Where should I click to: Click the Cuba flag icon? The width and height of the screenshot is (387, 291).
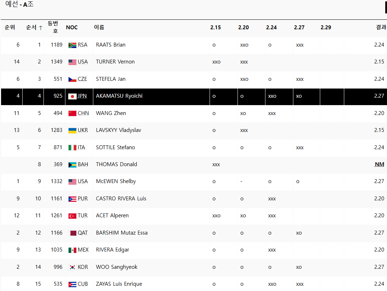click(x=72, y=284)
